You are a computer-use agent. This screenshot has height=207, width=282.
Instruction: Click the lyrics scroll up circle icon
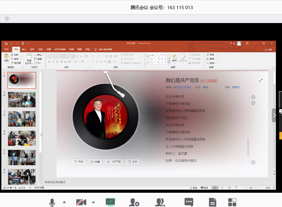[253, 97]
